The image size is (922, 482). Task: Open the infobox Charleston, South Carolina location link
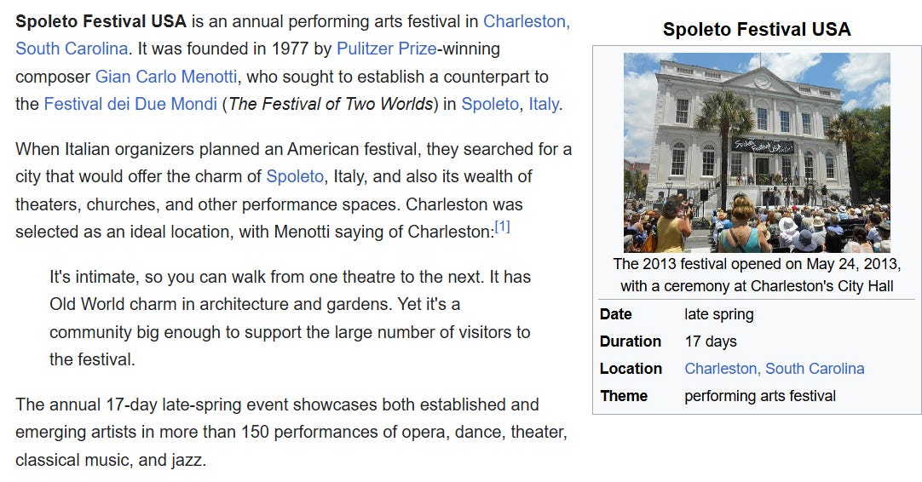[x=775, y=369]
